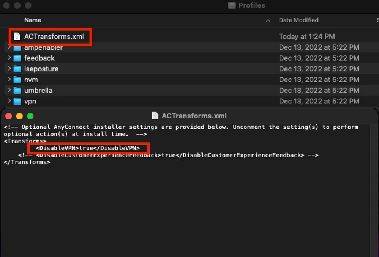This screenshot has height=257, width=379.
Task: Click the feedback folder icon
Action: click(x=17, y=58)
